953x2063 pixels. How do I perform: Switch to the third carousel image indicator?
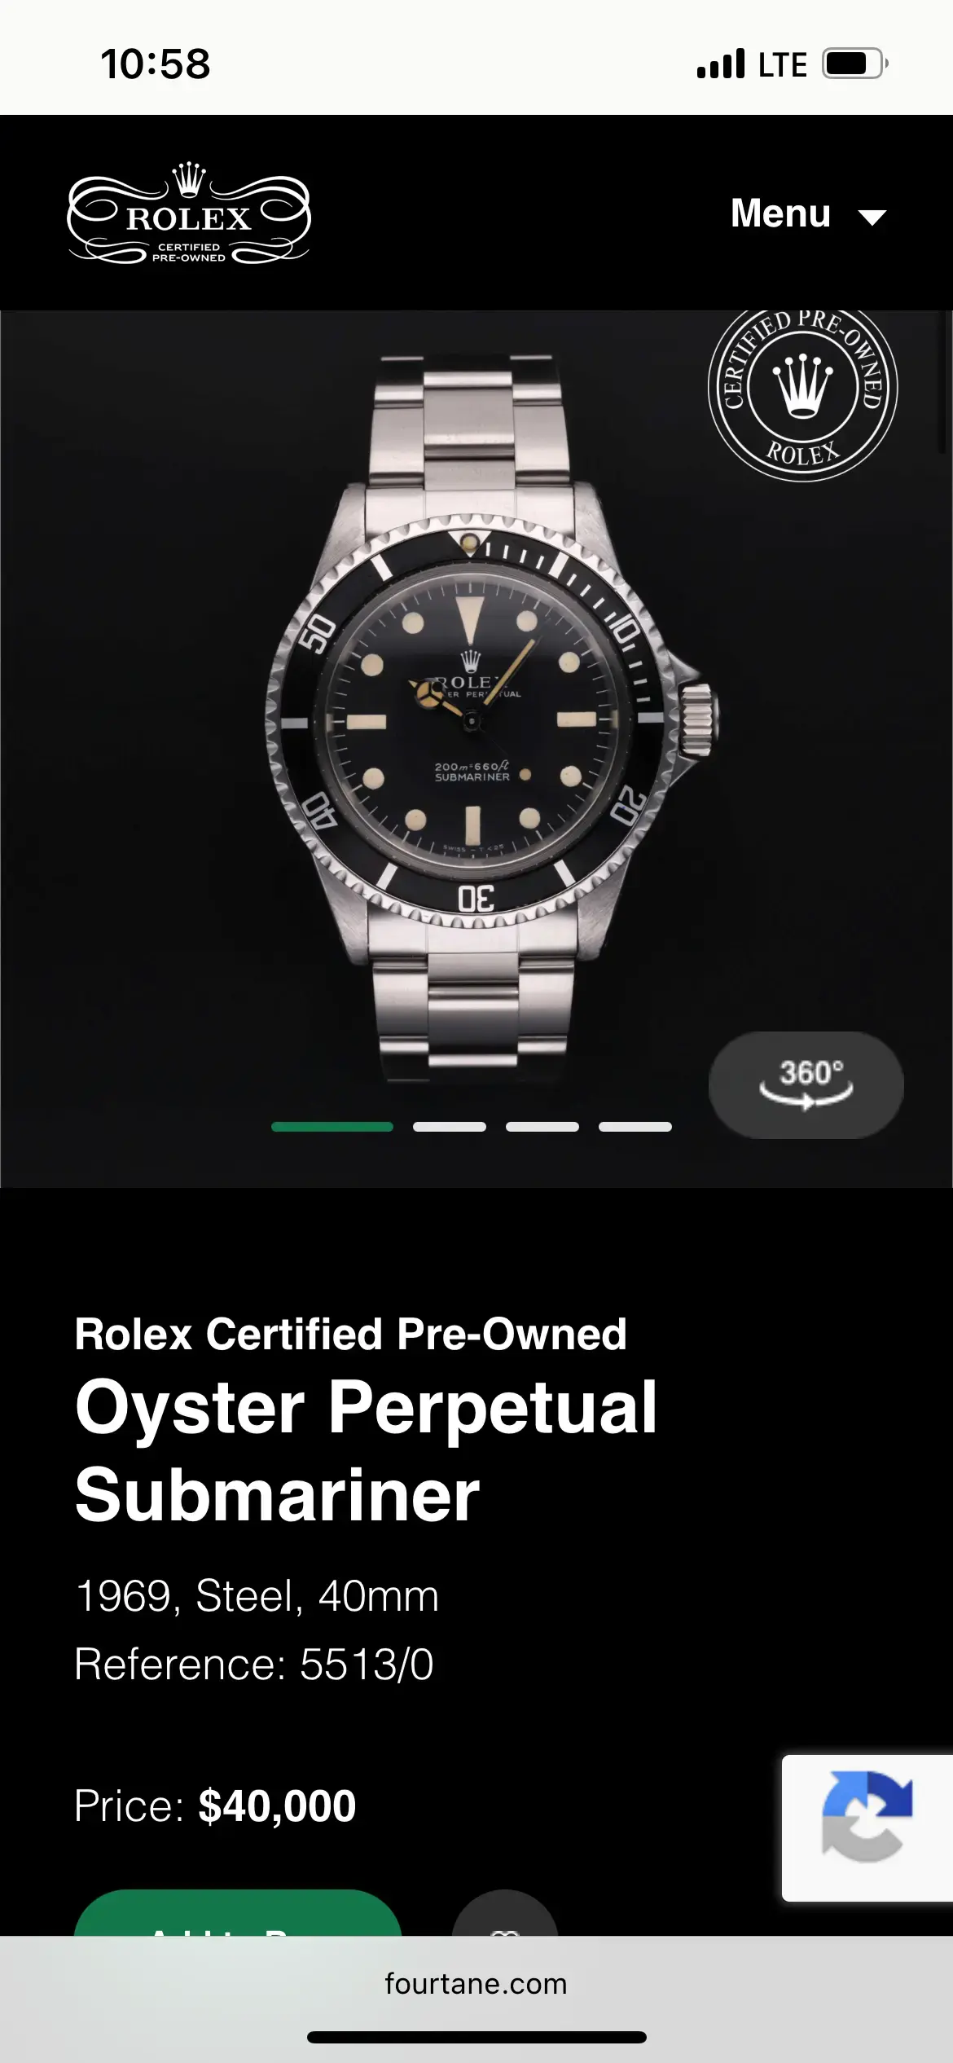[x=542, y=1127]
